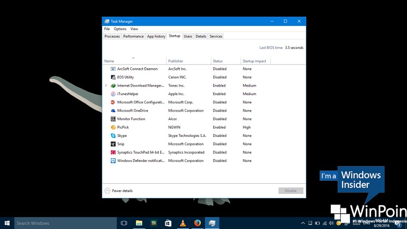This screenshot has height=229, width=407.
Task: Select the Internet Download Manager globe icon
Action: pyautogui.click(x=113, y=85)
